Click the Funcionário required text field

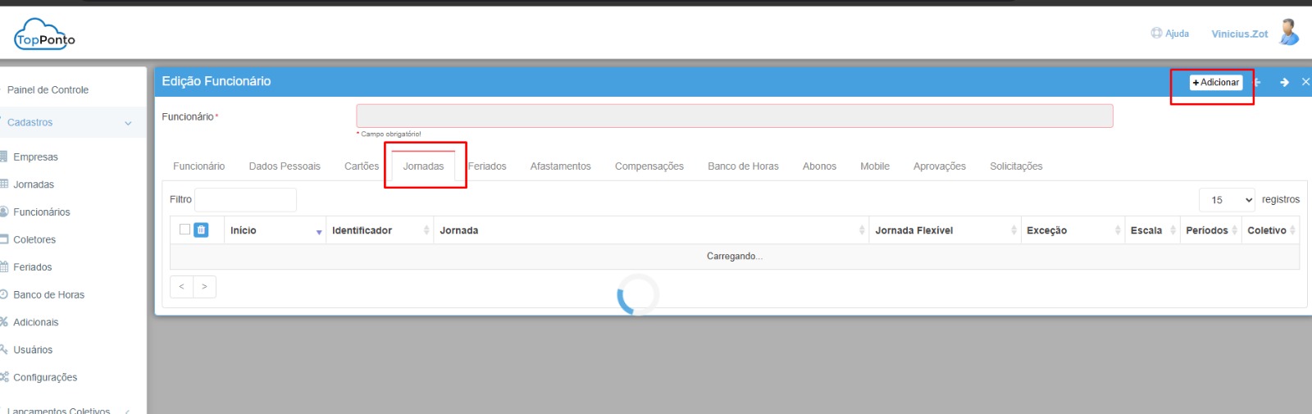tap(734, 116)
